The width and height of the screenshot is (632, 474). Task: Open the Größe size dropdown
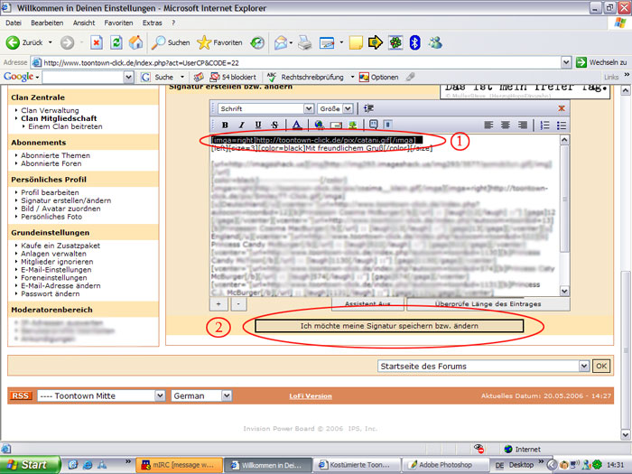tap(348, 108)
